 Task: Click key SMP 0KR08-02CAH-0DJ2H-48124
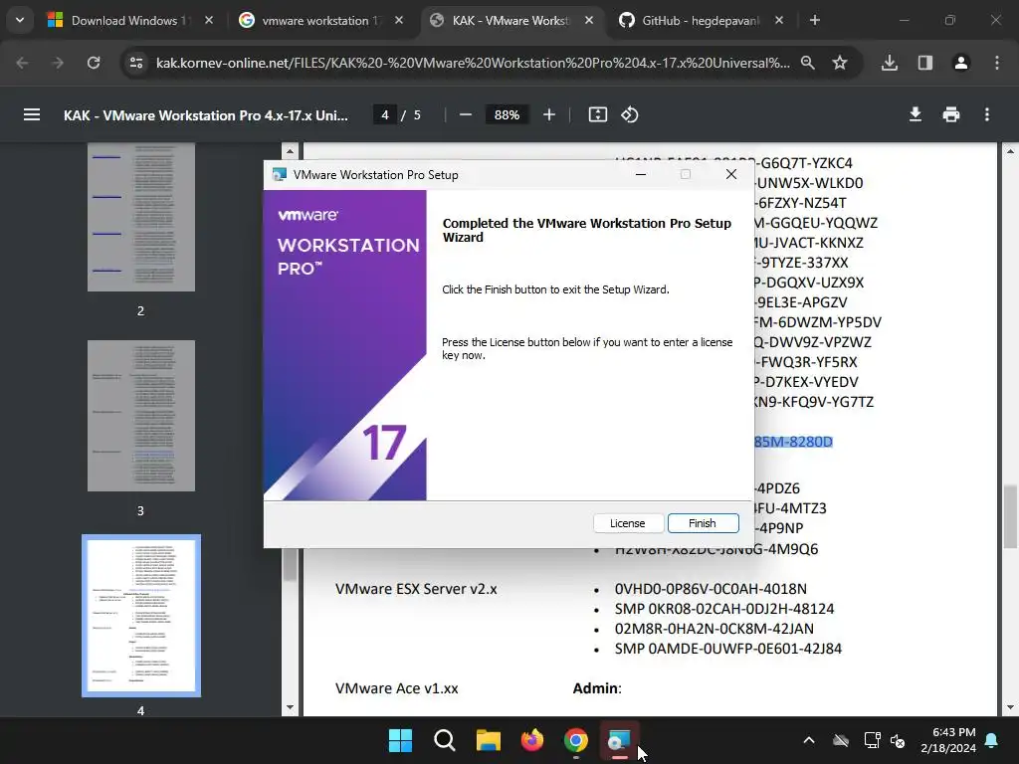click(x=724, y=610)
